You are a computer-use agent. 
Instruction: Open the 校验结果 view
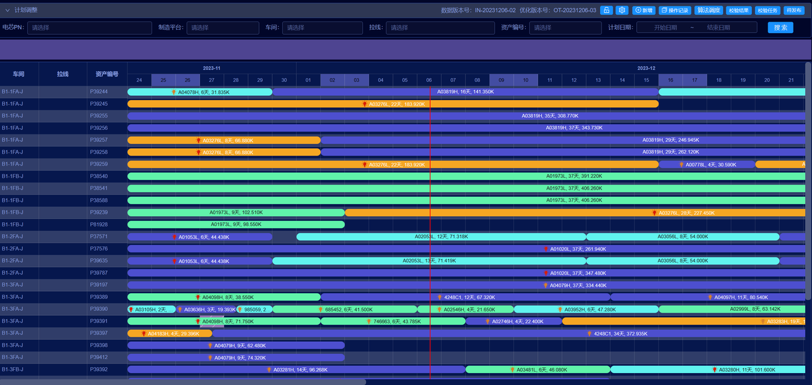[739, 10]
